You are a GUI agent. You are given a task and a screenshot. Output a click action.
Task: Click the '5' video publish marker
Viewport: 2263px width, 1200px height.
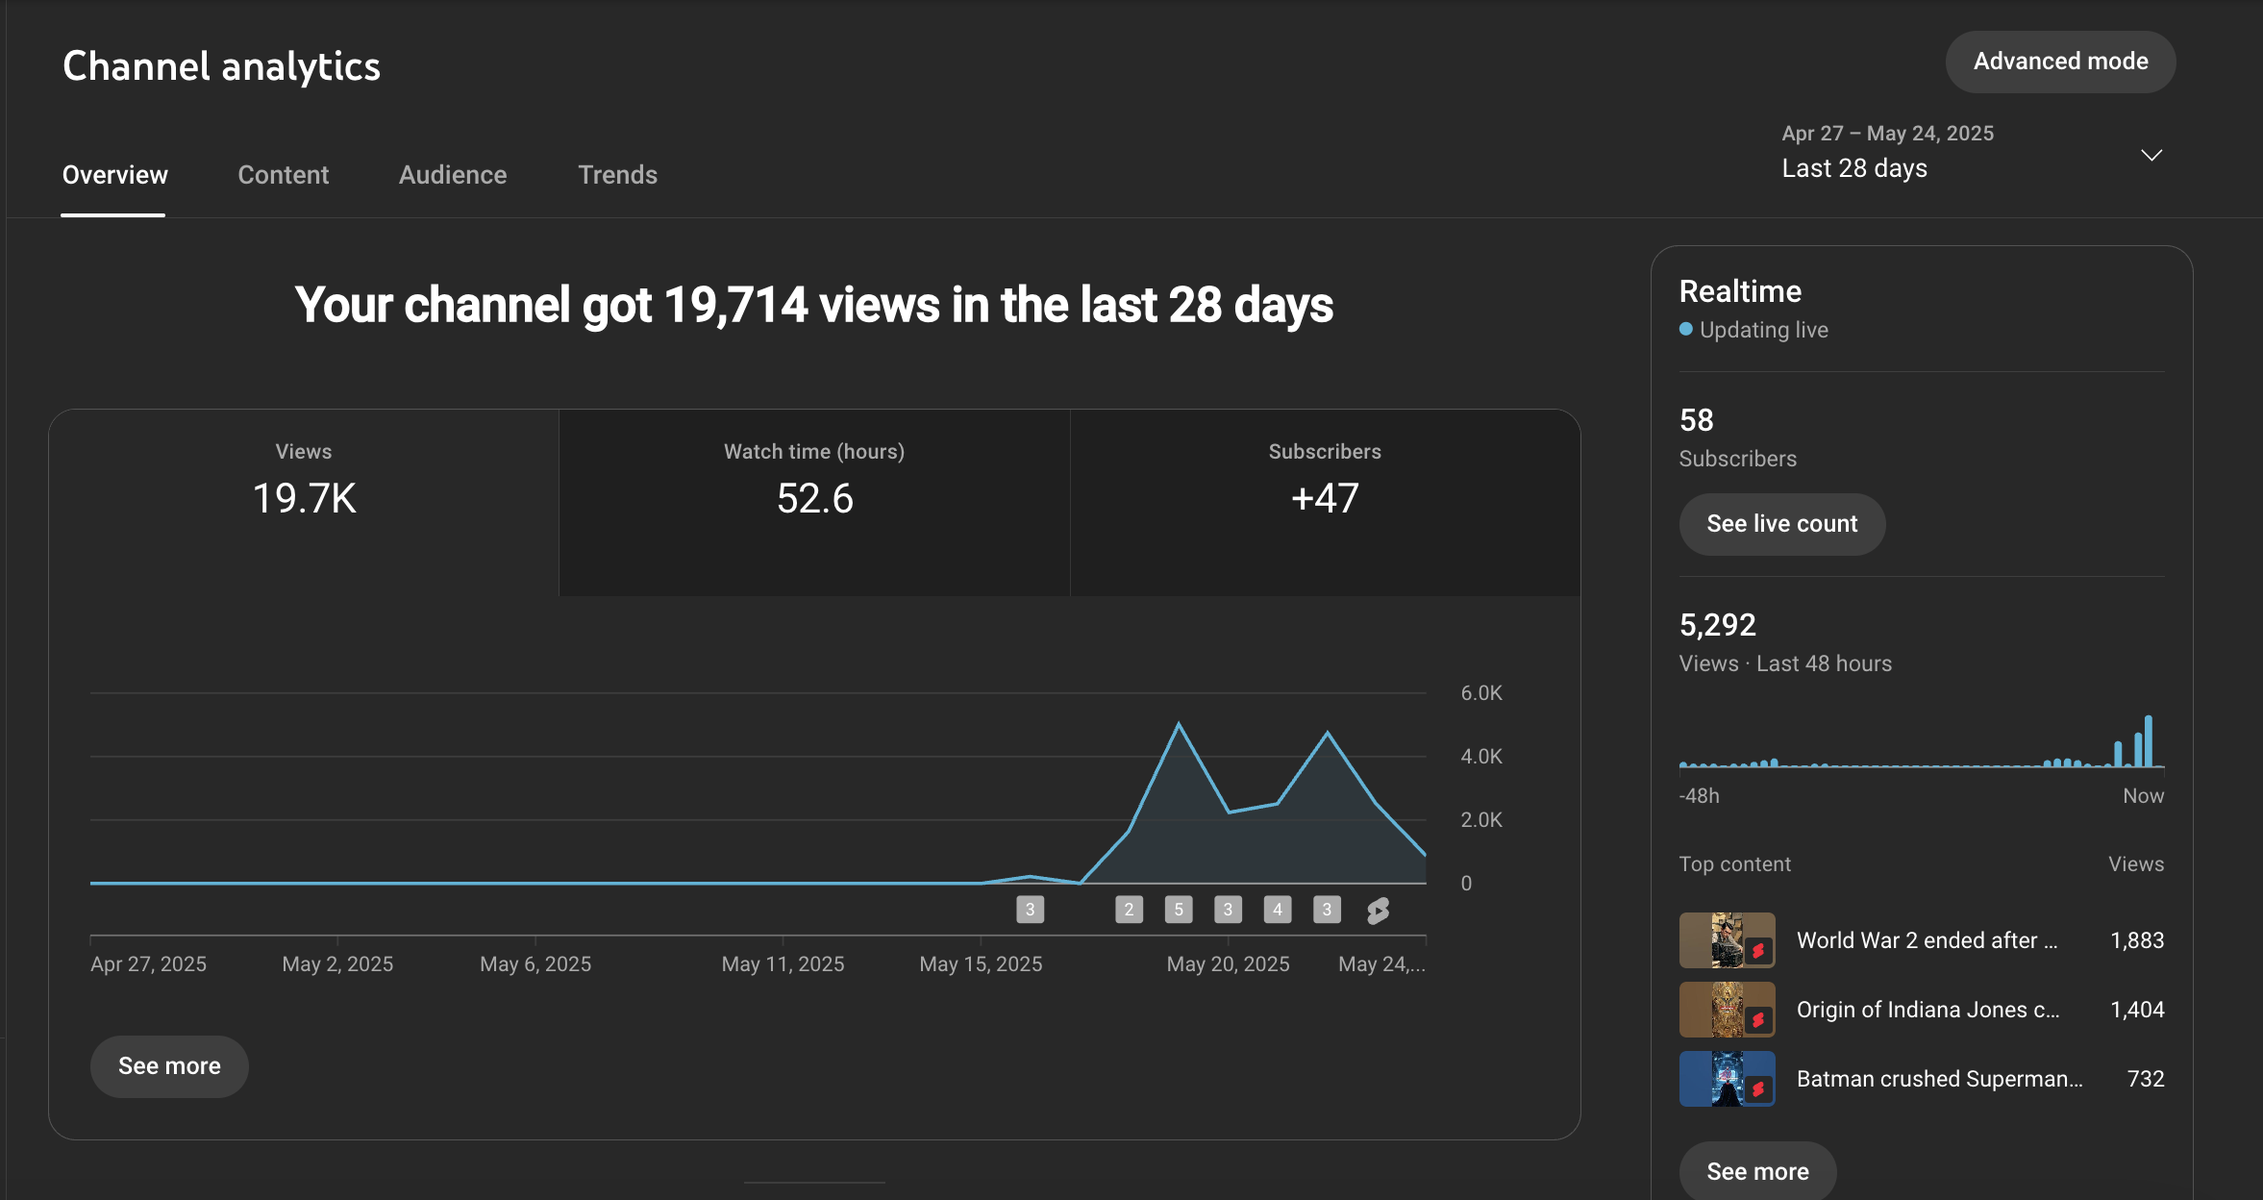coord(1178,910)
